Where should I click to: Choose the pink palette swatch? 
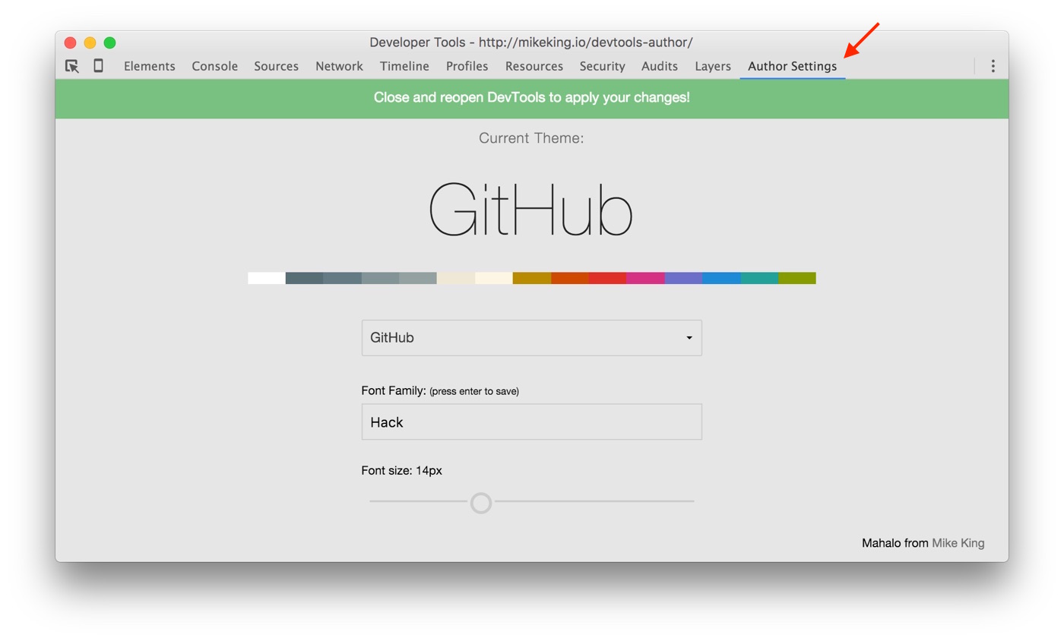point(646,278)
